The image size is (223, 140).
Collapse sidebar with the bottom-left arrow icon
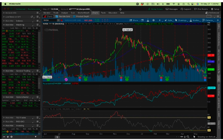[x=4, y=137]
